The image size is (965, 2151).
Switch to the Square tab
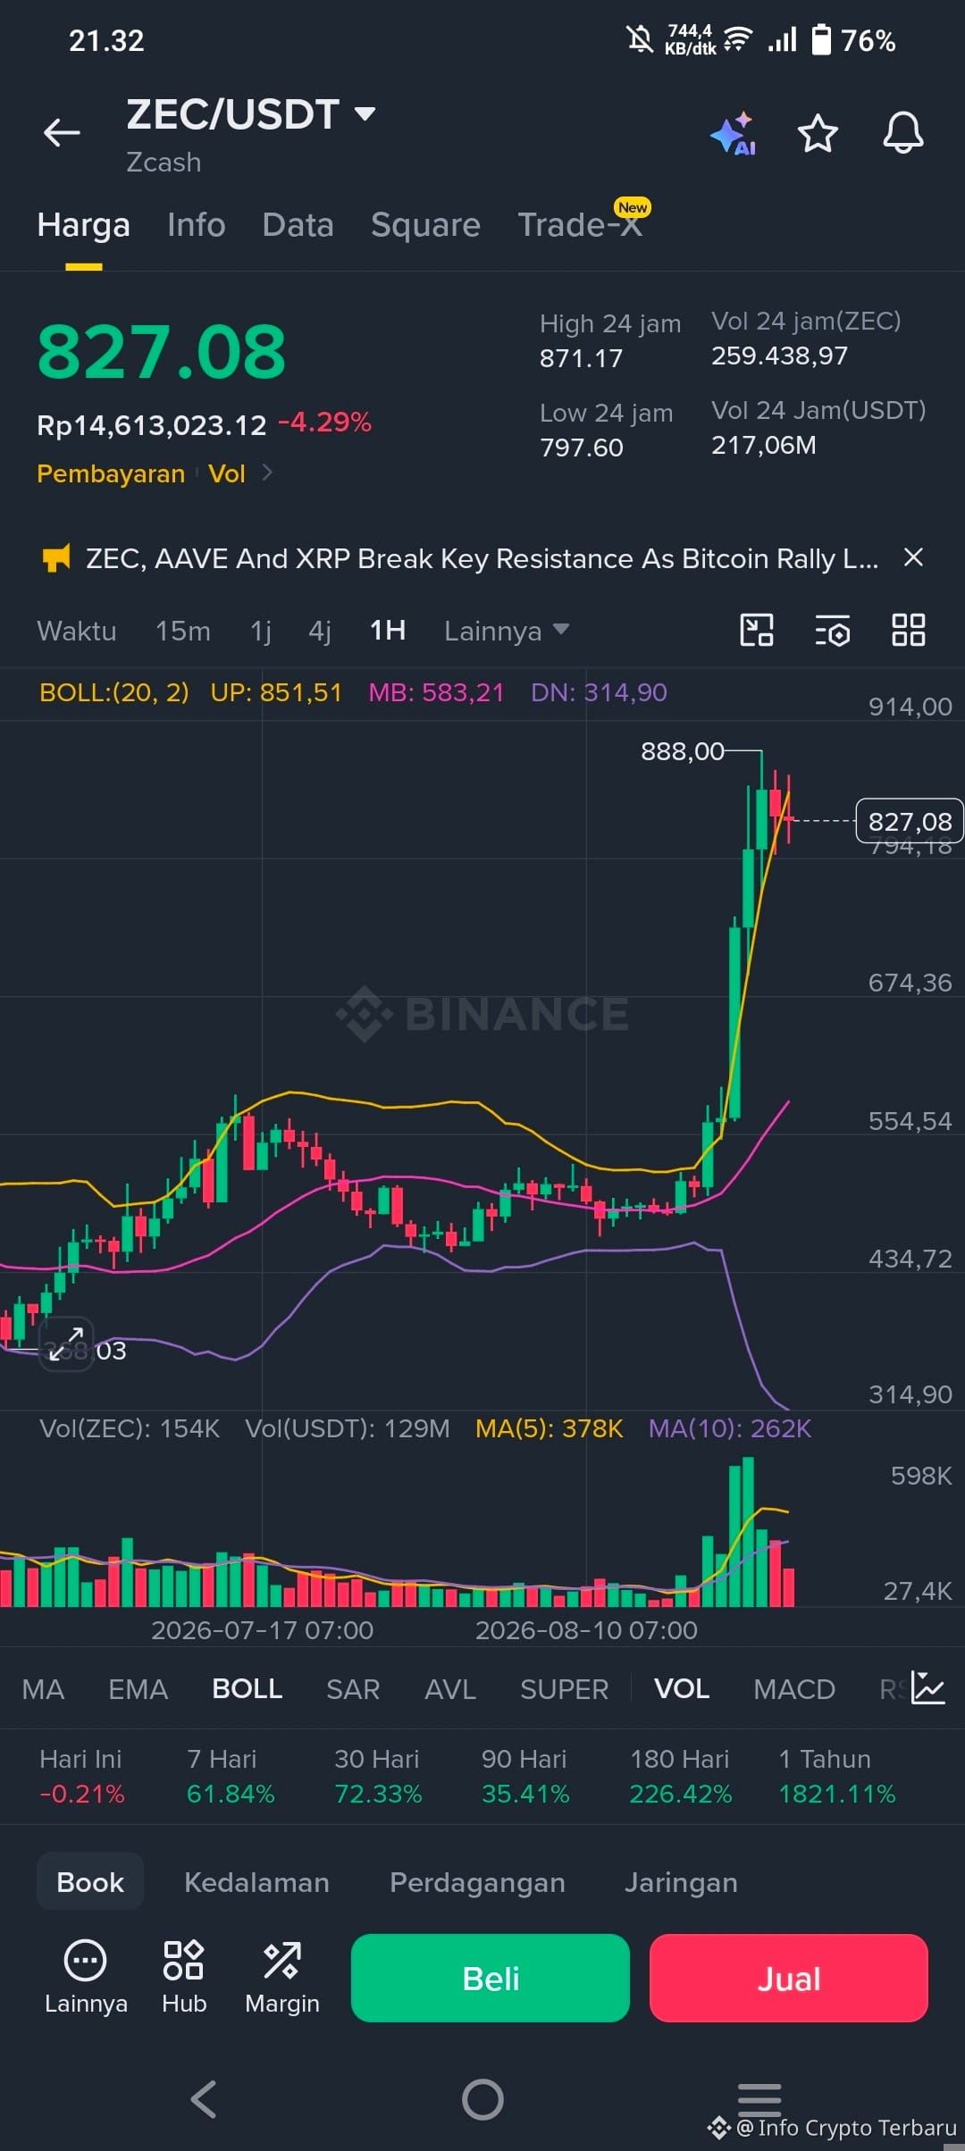[426, 225]
